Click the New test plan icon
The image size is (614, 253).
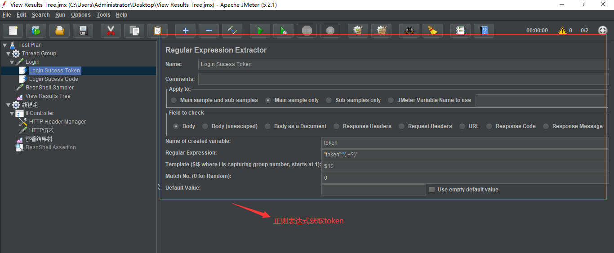(13, 31)
